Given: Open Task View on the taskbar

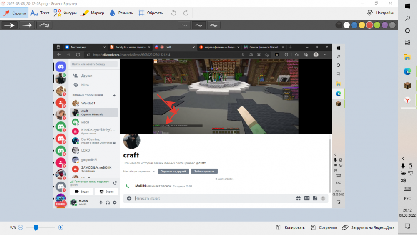Looking at the screenshot, I should click(407, 43).
